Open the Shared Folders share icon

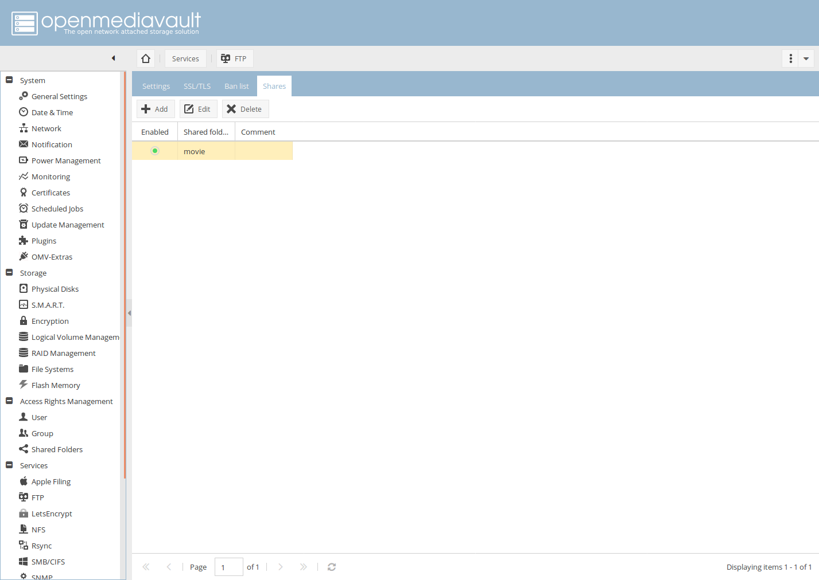coord(24,449)
